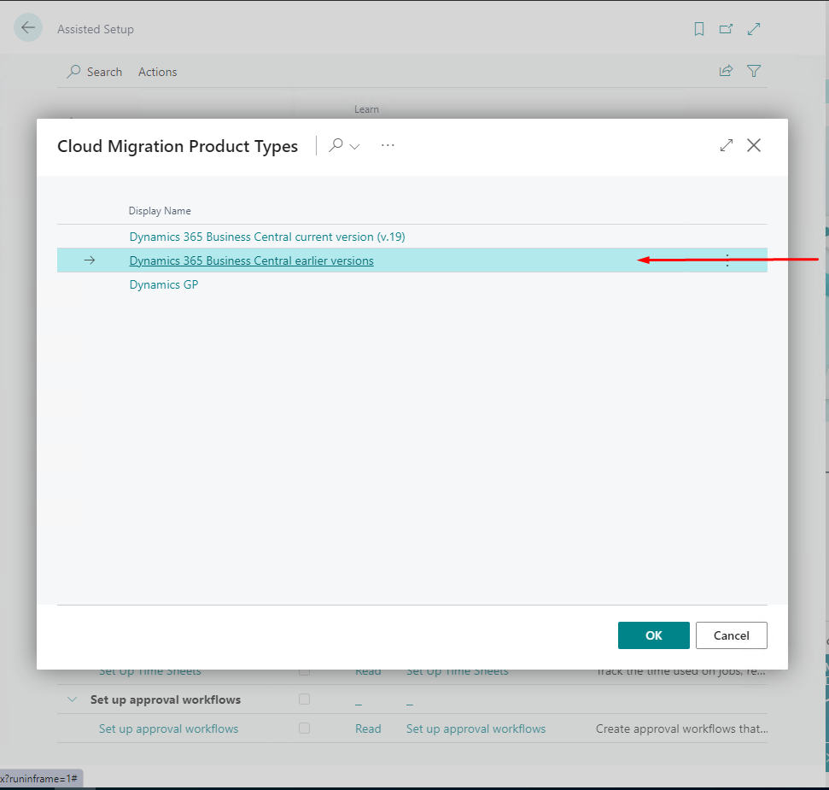
Task: Click the bold Set up approval workflows group label
Action: 166,699
